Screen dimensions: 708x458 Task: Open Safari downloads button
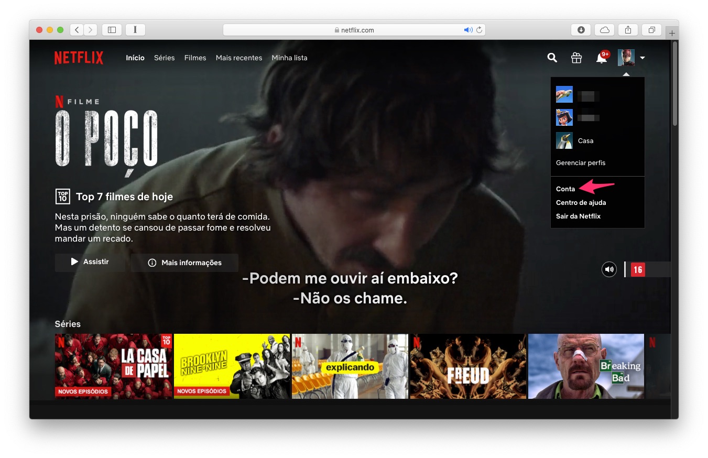(581, 30)
